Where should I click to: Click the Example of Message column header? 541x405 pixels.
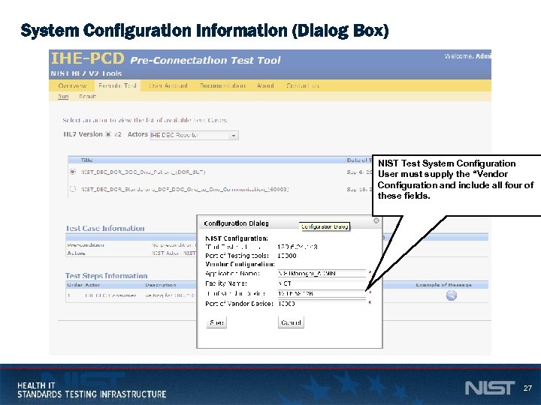[444, 285]
